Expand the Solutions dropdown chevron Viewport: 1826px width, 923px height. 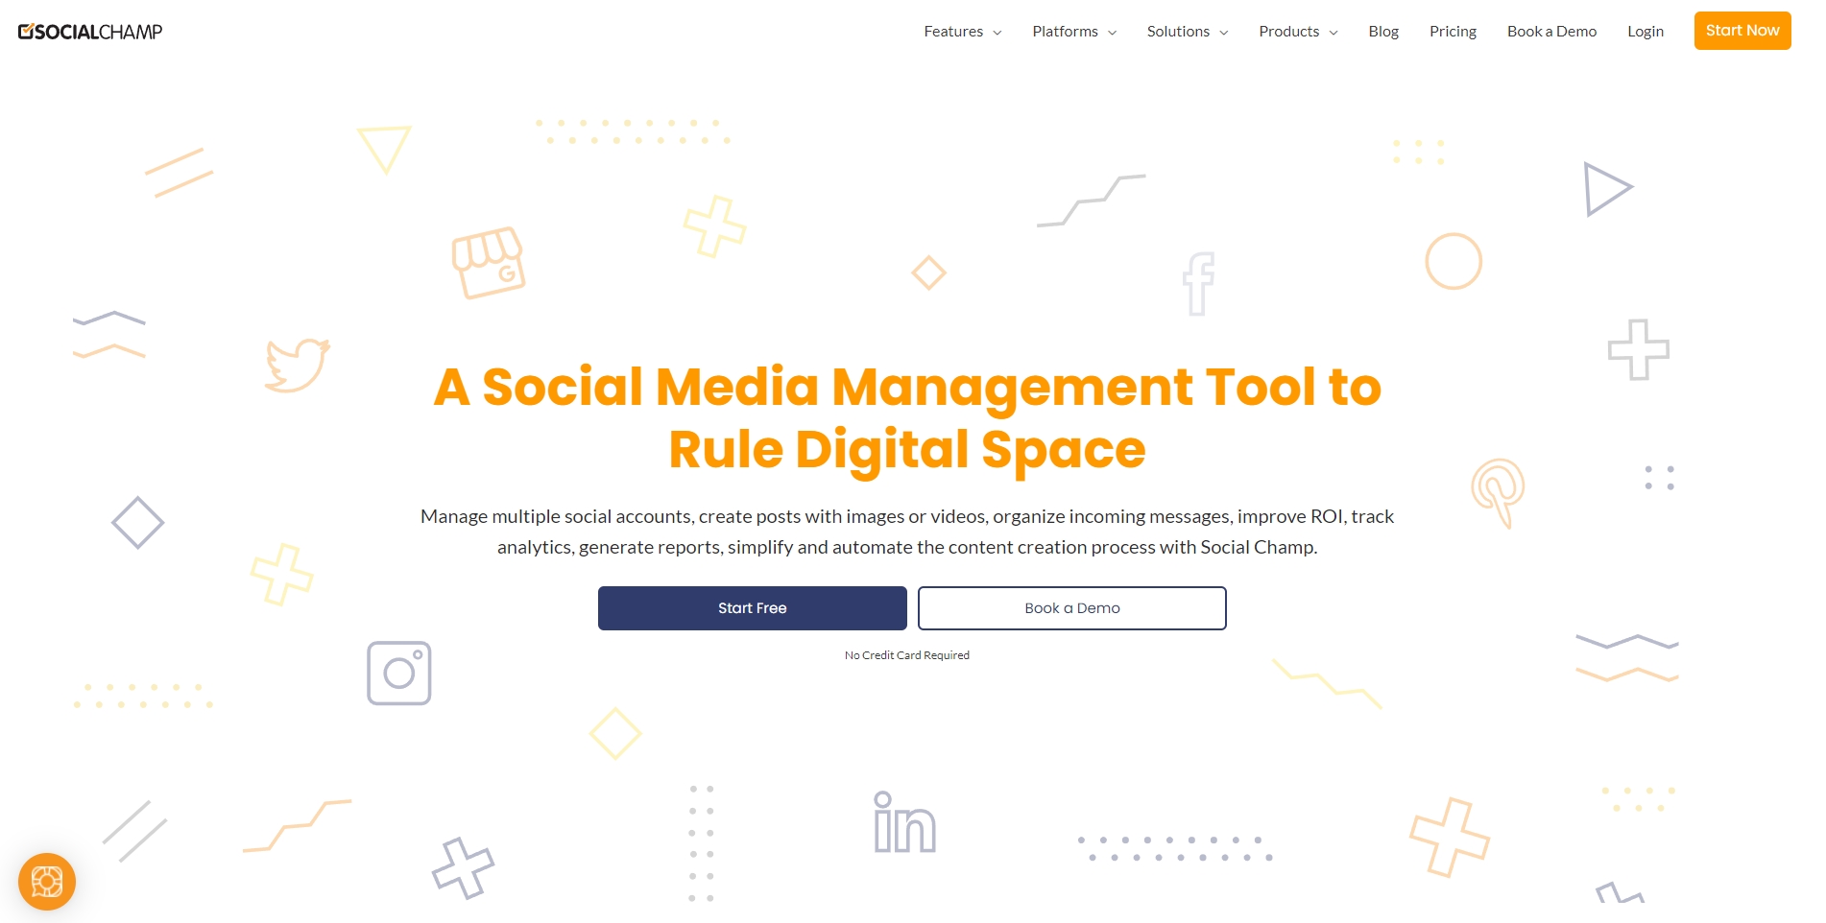pyautogui.click(x=1223, y=33)
